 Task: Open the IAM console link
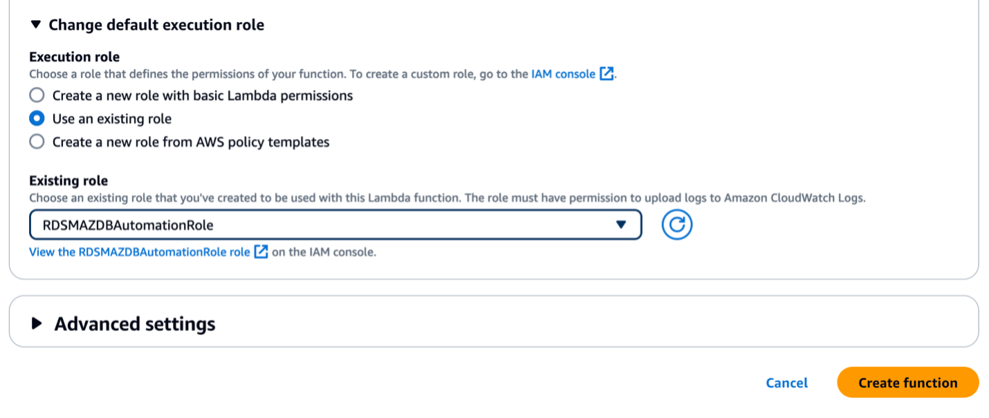(x=563, y=74)
